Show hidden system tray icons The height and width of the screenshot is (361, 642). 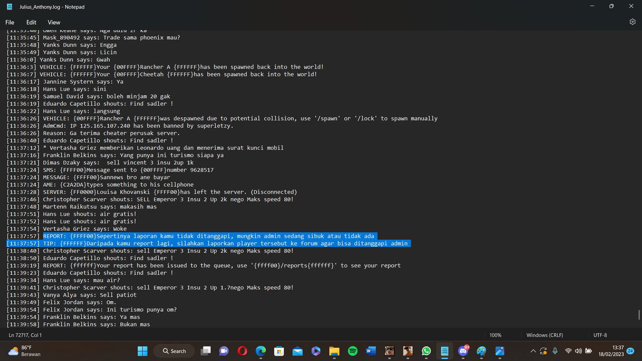coord(533,351)
